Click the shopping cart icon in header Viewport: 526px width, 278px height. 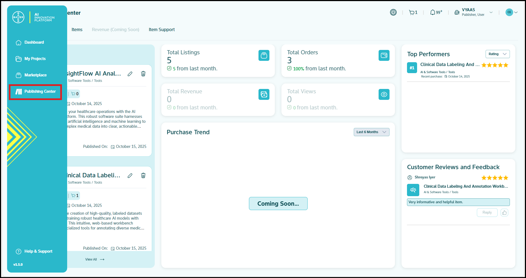point(412,13)
